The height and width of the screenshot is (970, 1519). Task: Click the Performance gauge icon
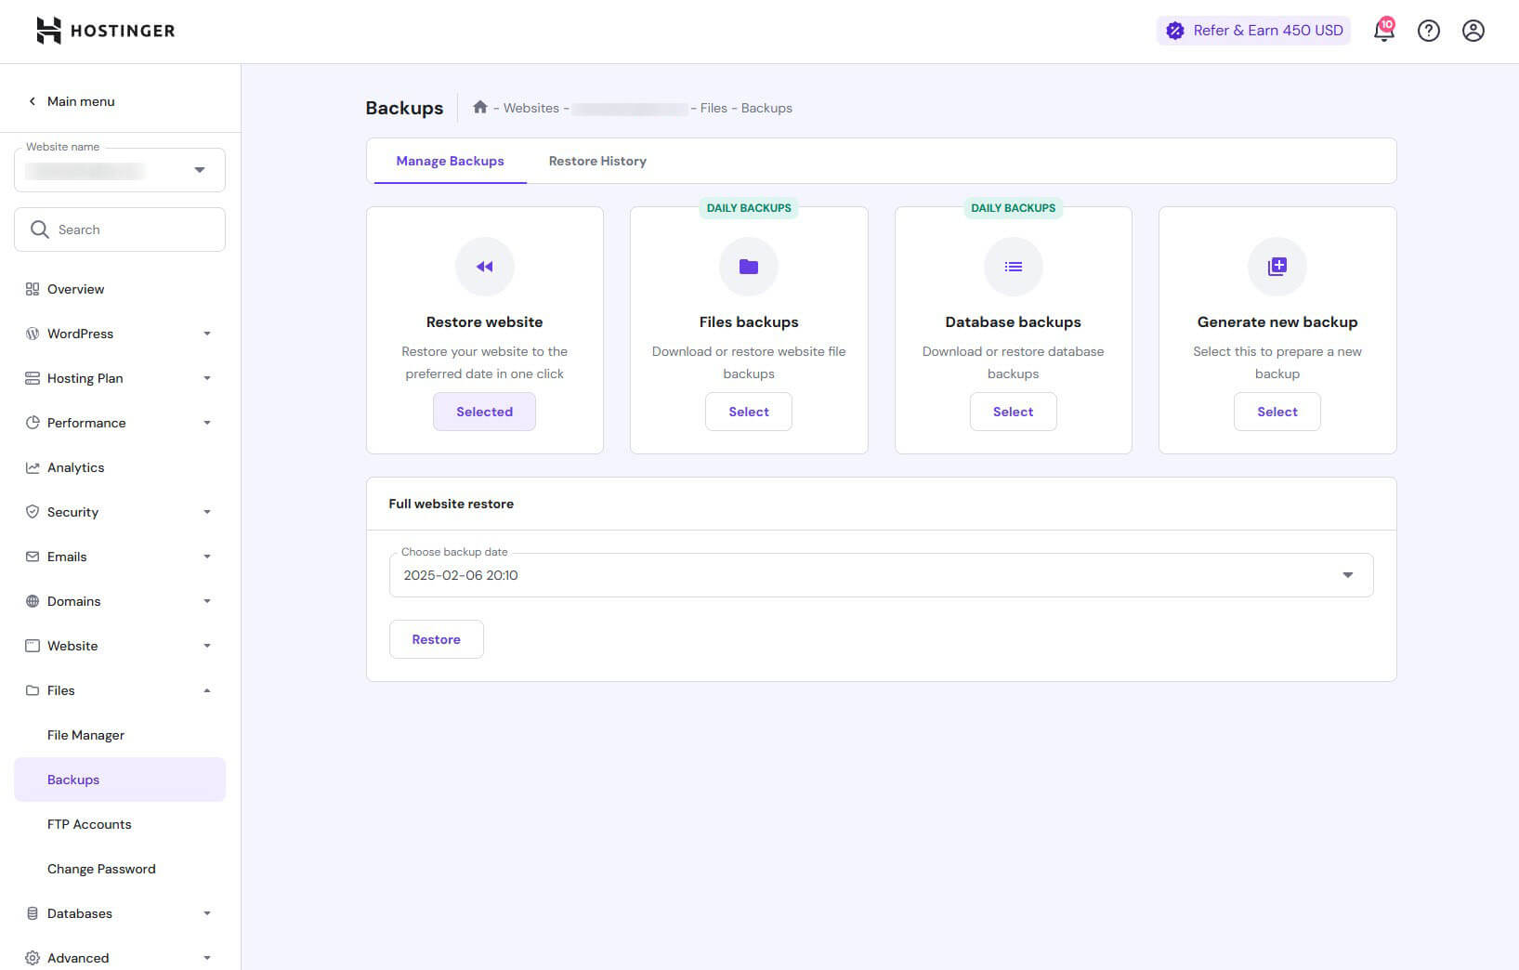[33, 423]
